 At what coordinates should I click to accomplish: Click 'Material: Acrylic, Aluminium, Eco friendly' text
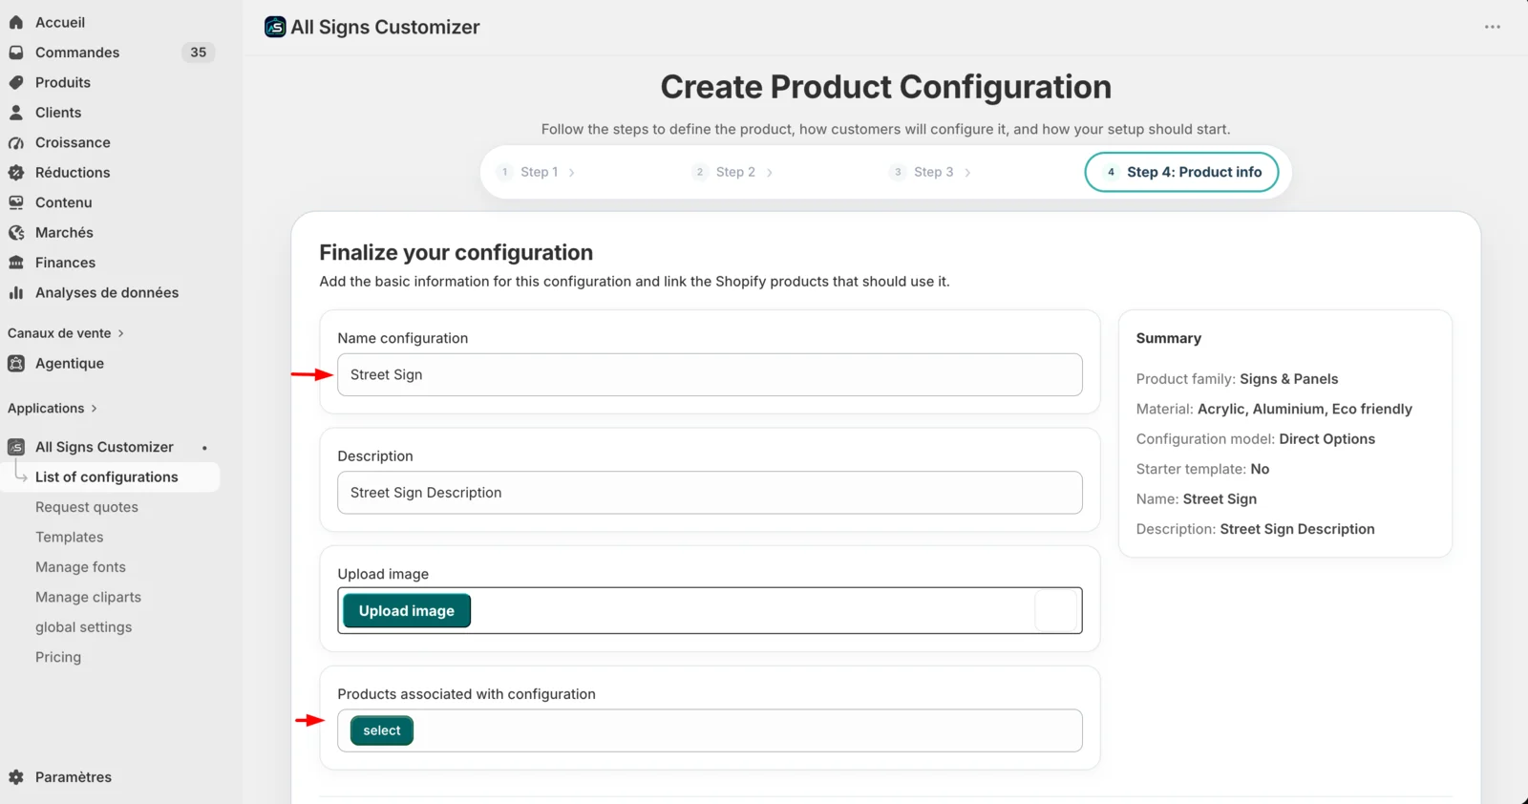(1274, 409)
